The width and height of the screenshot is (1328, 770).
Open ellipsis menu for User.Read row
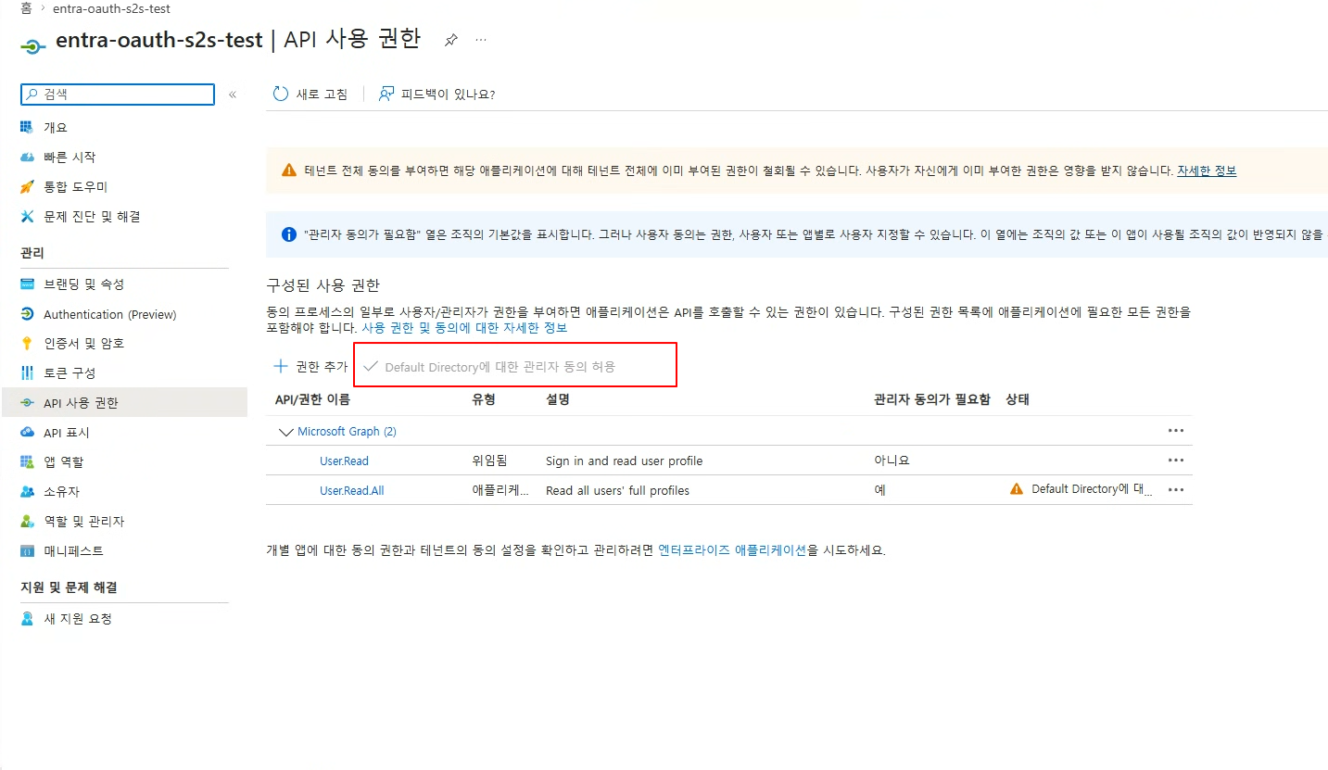1176,461
